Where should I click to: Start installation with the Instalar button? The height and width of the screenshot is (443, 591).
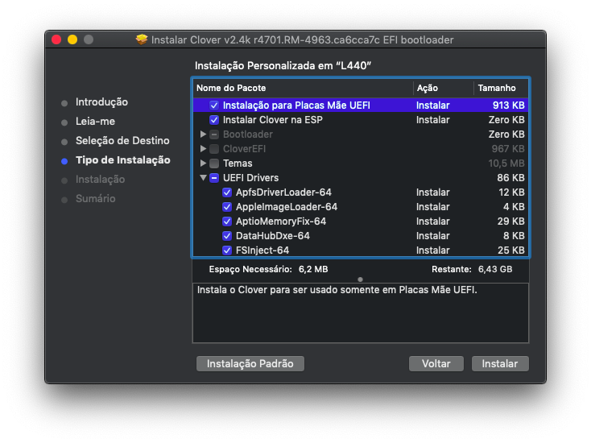pyautogui.click(x=500, y=363)
